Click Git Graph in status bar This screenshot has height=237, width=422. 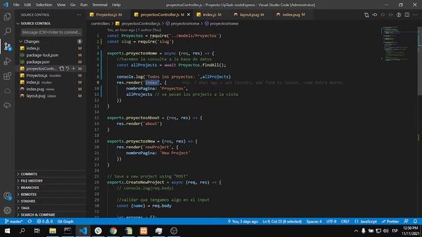(65, 221)
